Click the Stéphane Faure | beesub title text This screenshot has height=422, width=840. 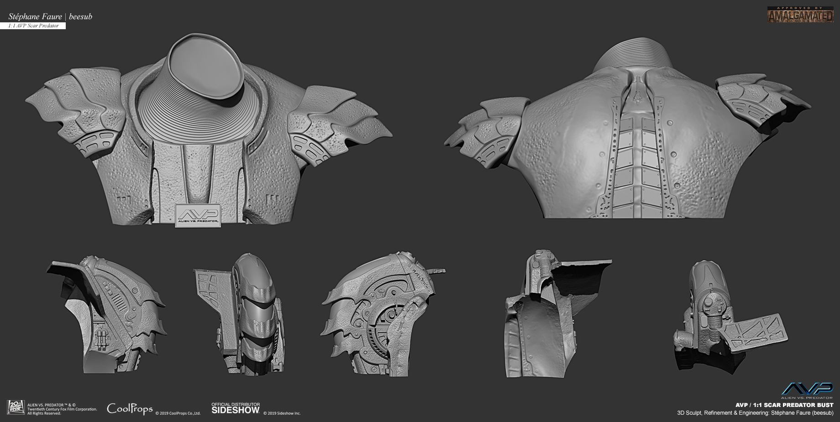click(x=50, y=16)
